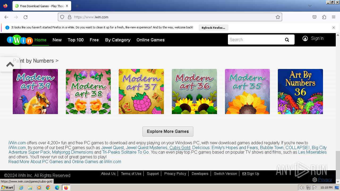340x191 pixels.
Task: Open Modern Art 35 game thumbnail
Action: pyautogui.click(x=247, y=92)
